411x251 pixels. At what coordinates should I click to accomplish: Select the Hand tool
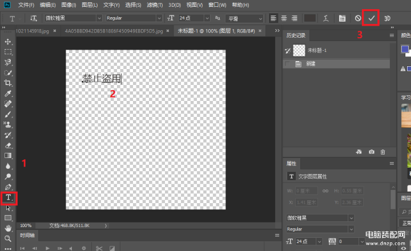[8, 228]
